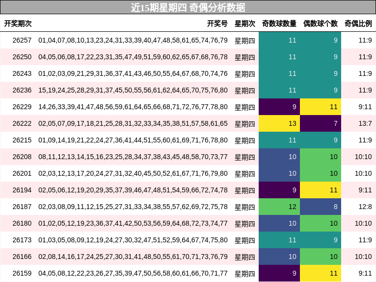Click ratio 10:10 in row 26166
Viewport: 376px width, 282px height.
(363, 257)
